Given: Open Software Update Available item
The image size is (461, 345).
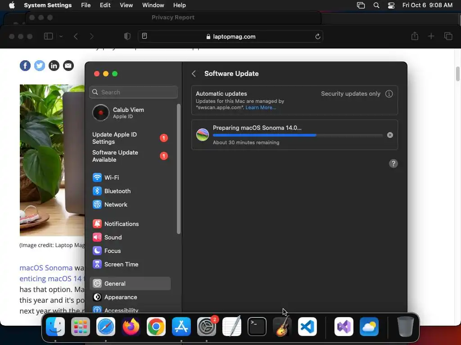Looking at the screenshot, I should click(x=130, y=156).
